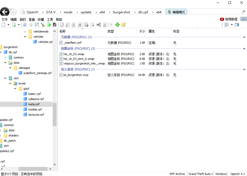Viewport: 247px width, 176px height.
Task: Open the 视频教程 video tutorial link
Action: point(231,19)
